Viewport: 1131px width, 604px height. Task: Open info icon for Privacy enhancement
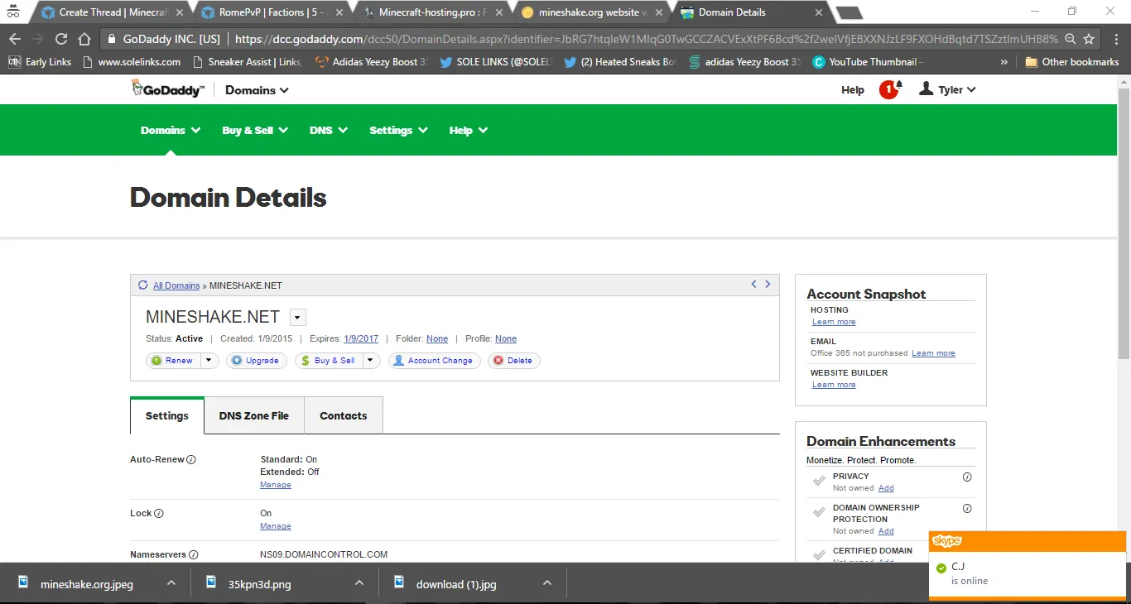(x=967, y=477)
